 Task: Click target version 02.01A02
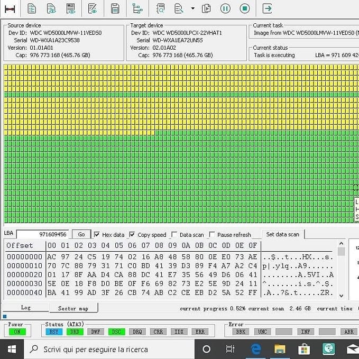click(x=164, y=48)
